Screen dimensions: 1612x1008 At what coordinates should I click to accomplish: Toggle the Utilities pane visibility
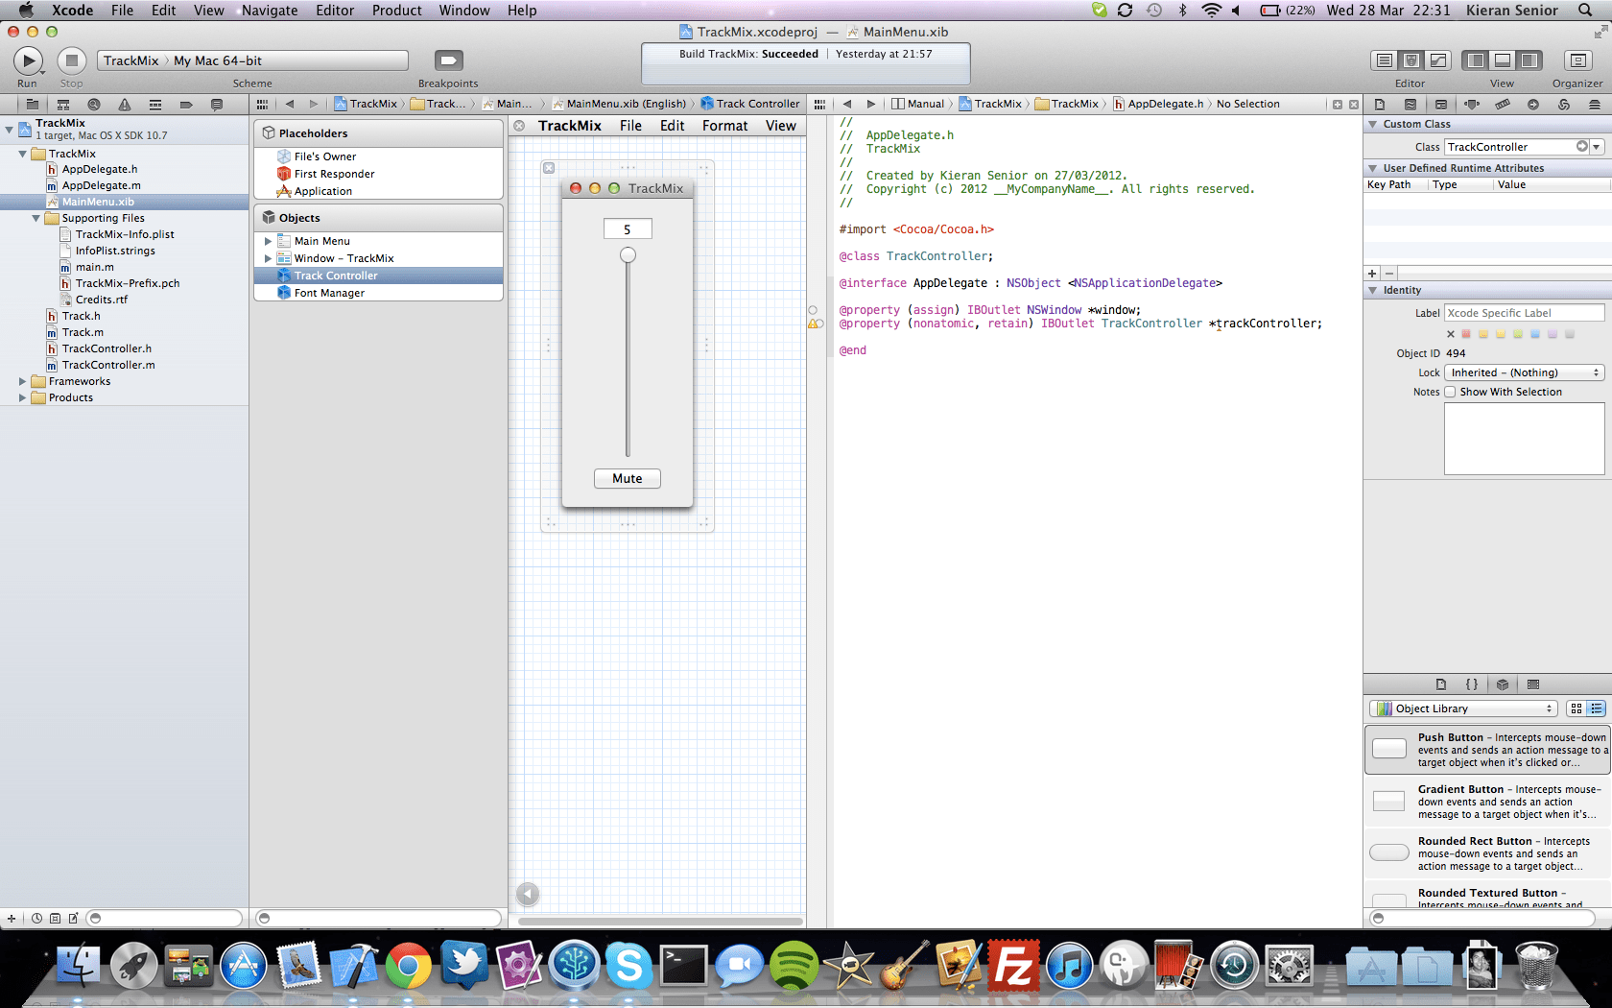(1529, 60)
